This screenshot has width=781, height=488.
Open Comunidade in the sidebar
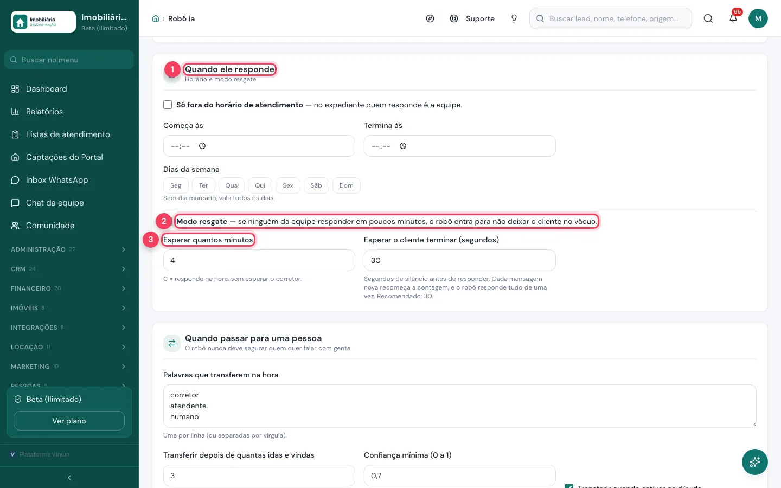tap(69, 226)
